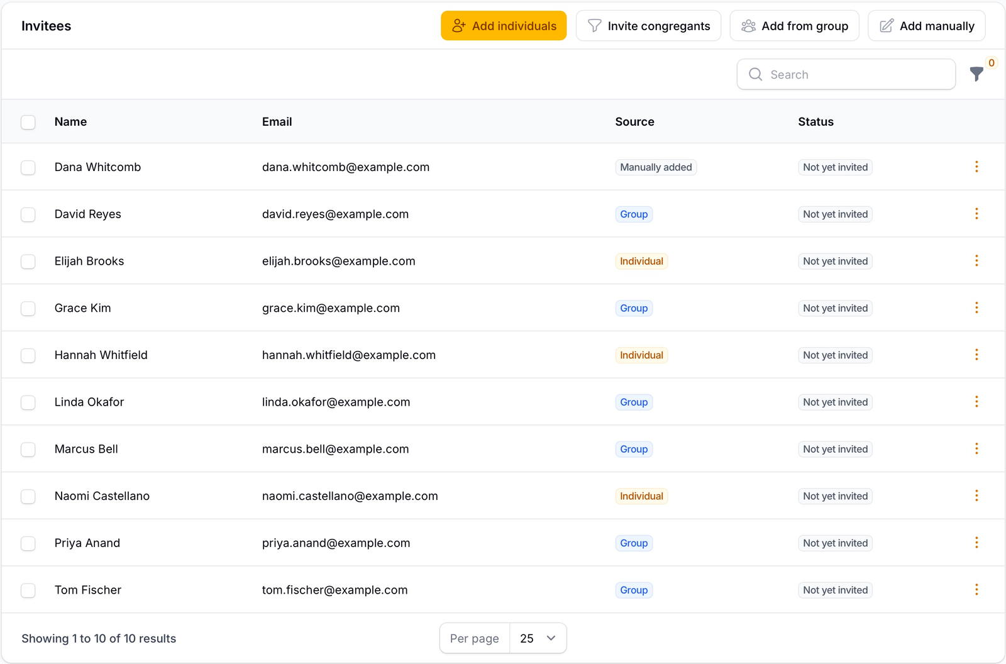Open the three-dot menu for Elijah Brooks
Viewport: 1006px width, 664px height.
click(976, 260)
